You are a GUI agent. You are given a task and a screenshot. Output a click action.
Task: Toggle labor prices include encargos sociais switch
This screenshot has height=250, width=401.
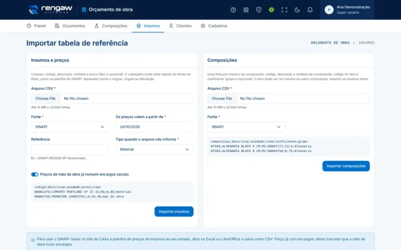point(35,174)
